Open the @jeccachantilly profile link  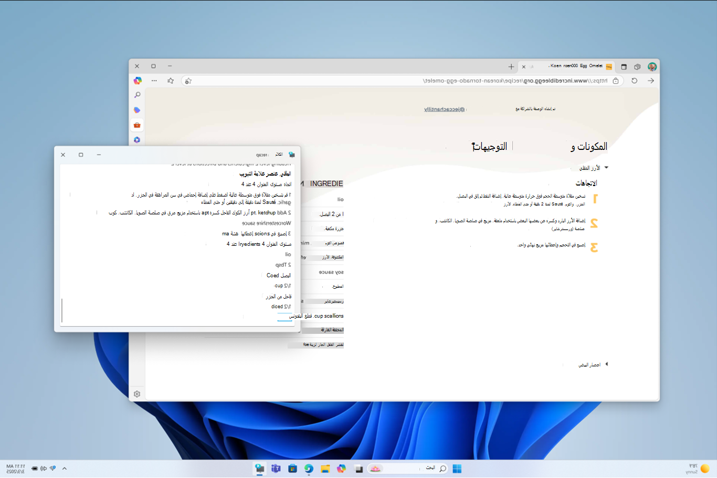click(x=445, y=109)
